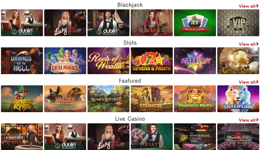
Task: Open Lightning Roulette in Live Casino
Action: point(22,137)
